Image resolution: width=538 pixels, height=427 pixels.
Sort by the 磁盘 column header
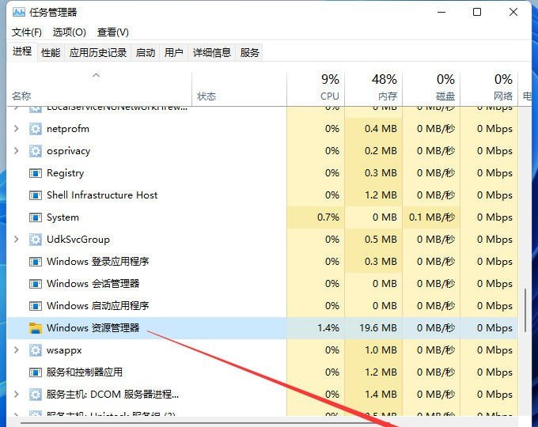(x=445, y=96)
